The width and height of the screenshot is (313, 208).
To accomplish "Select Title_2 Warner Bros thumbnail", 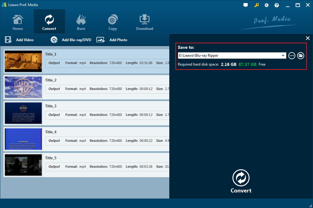I will [x=23, y=87].
